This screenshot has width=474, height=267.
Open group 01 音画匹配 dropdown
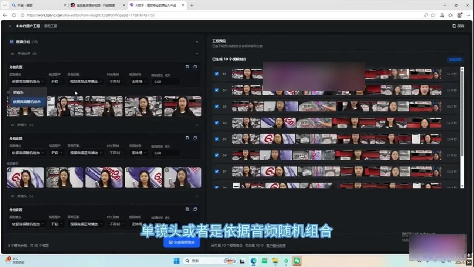[85, 81]
